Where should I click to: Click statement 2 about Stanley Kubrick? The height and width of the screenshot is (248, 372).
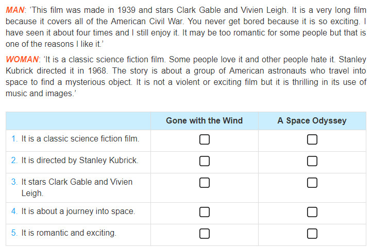coord(80,160)
